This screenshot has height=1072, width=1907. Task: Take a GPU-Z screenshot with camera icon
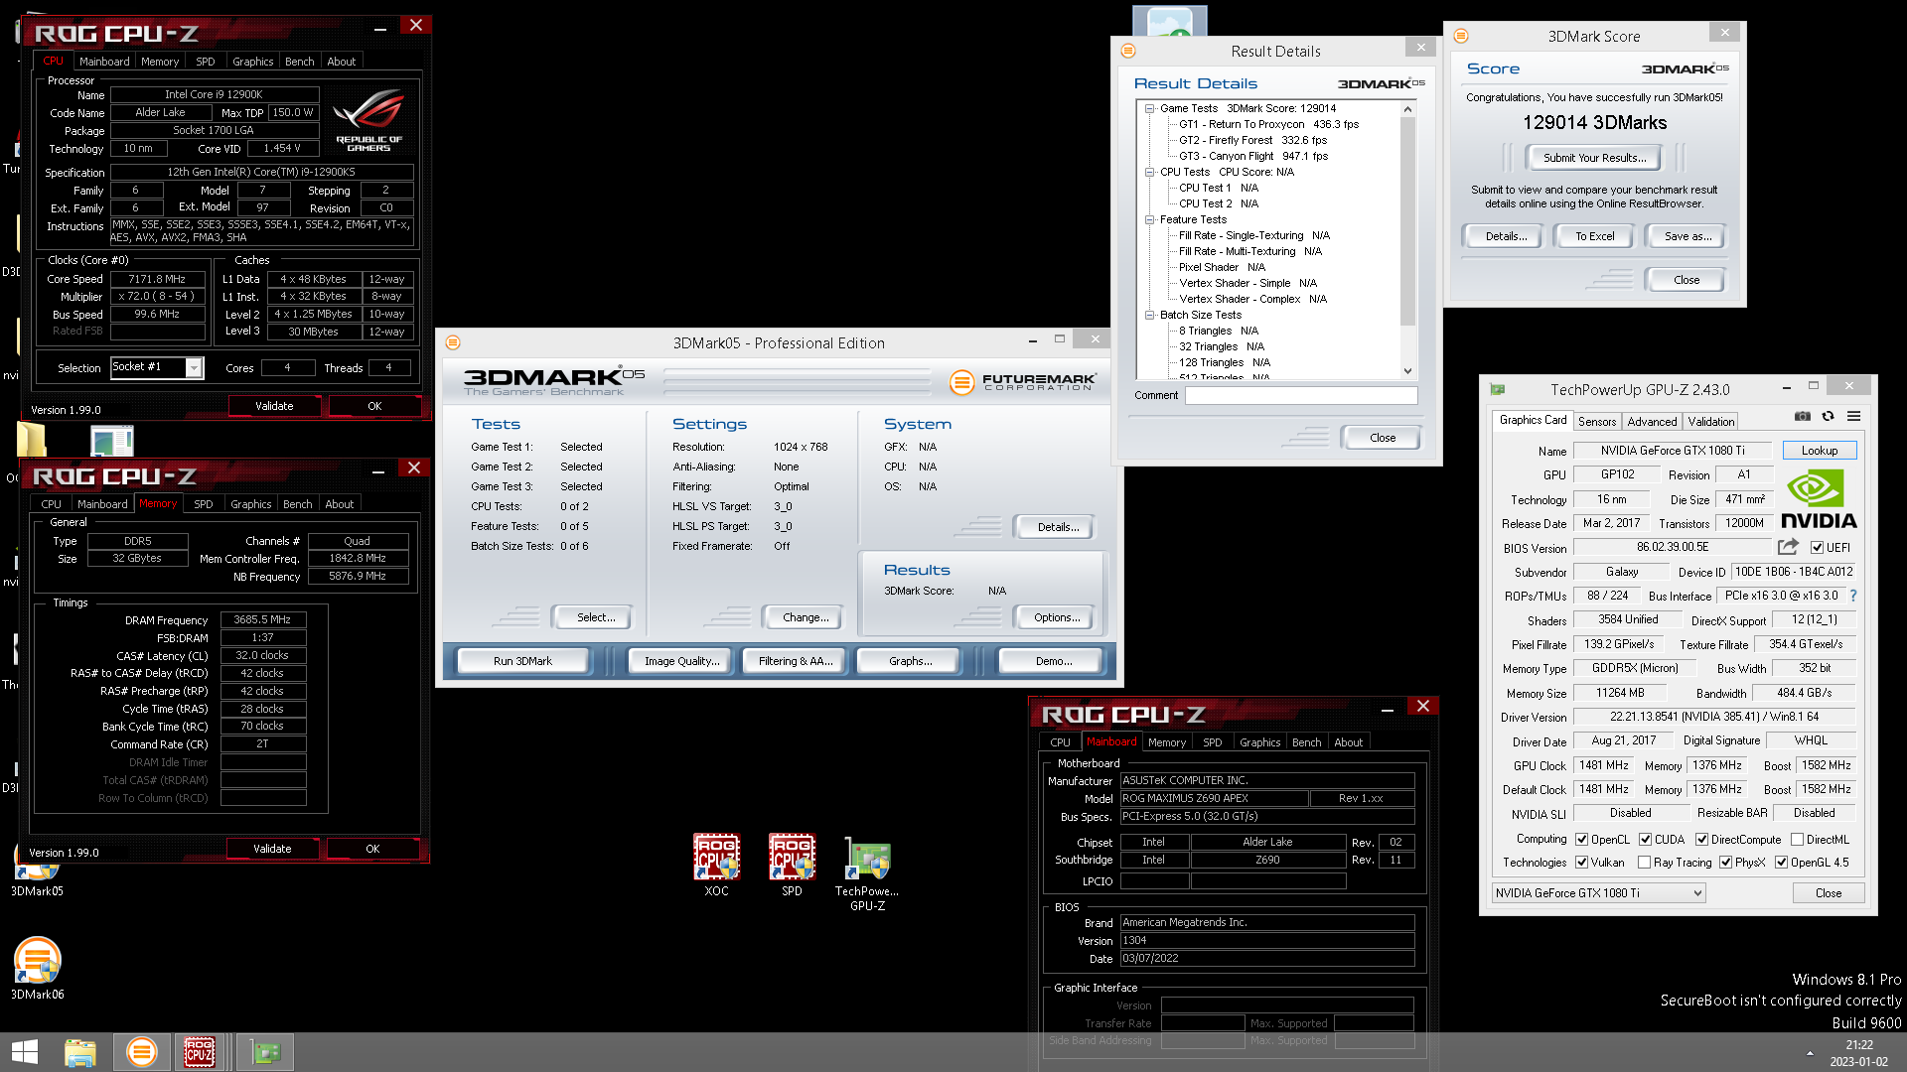(x=1802, y=417)
